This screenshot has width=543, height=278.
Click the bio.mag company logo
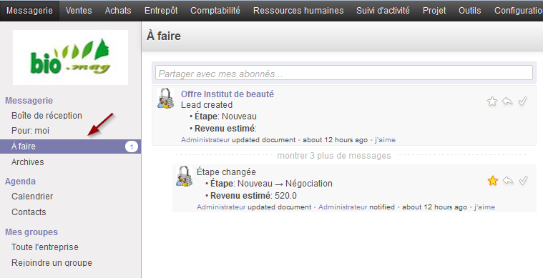pos(70,57)
